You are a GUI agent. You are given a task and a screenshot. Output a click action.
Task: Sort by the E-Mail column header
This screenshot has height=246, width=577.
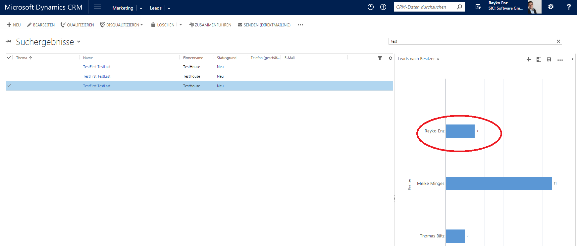pos(289,58)
